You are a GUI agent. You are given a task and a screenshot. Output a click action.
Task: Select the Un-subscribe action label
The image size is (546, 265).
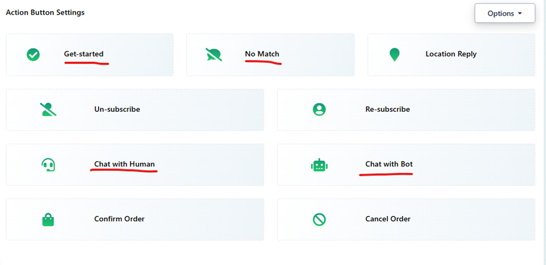pyautogui.click(x=117, y=109)
